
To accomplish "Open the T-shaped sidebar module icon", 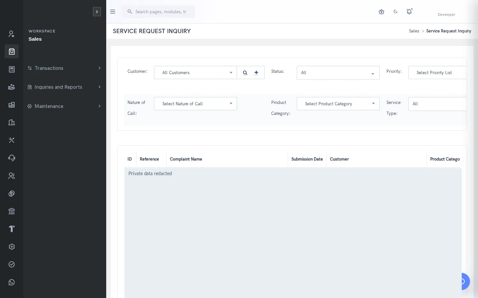I will 12,229.
